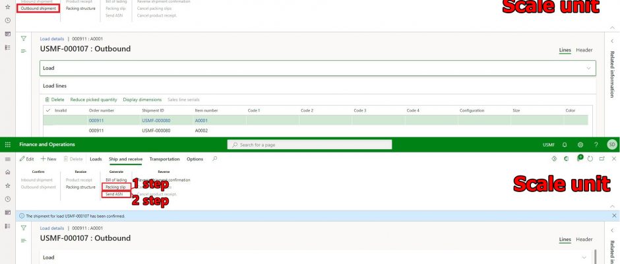Viewport: 620px width, 264px height.
Task: Open settings gear in lower window header
Action: point(580,145)
